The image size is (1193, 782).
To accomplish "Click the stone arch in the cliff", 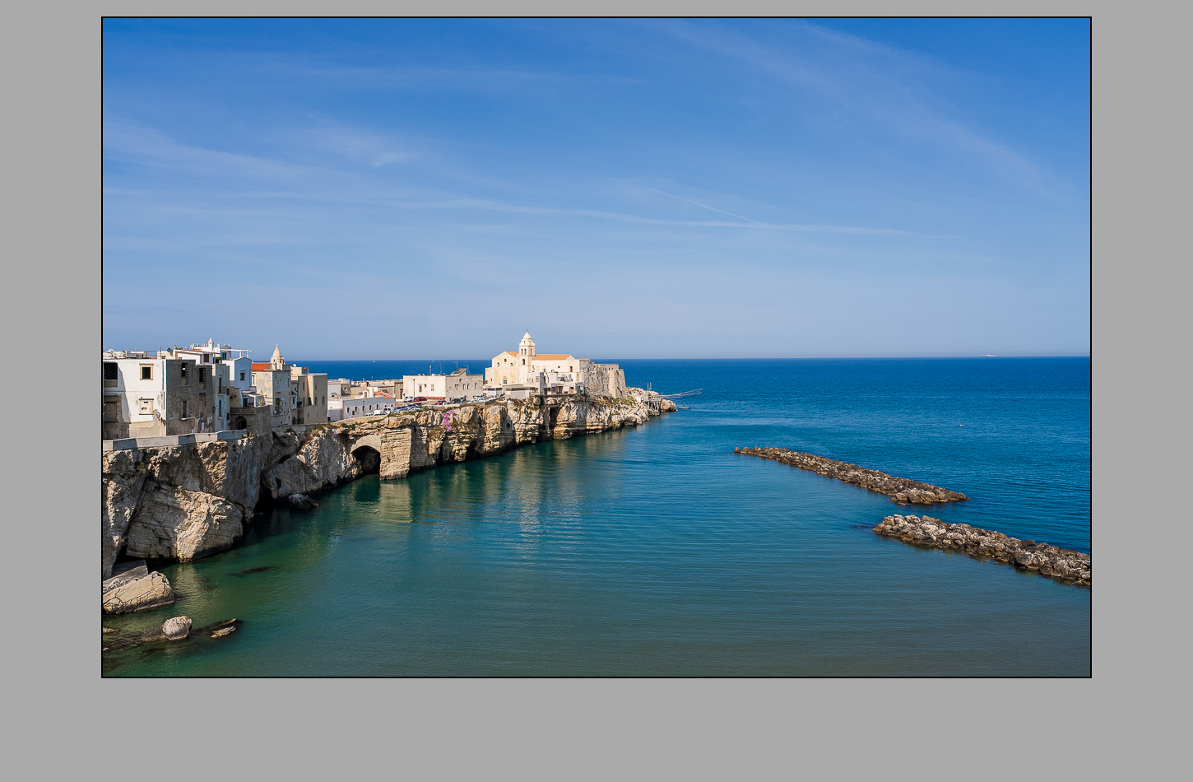I will click(366, 457).
